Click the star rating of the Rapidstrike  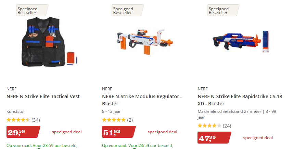[x=209, y=126]
